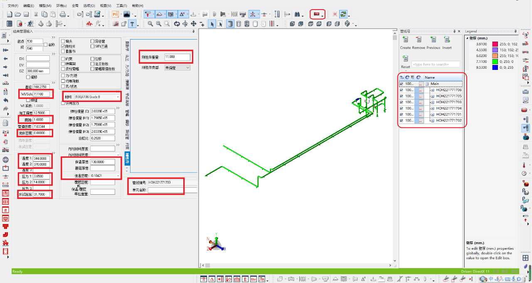Image resolution: width=532 pixels, height=283 pixels.
Task: Click the red waveform analysis icon
Action: click(x=89, y=24)
